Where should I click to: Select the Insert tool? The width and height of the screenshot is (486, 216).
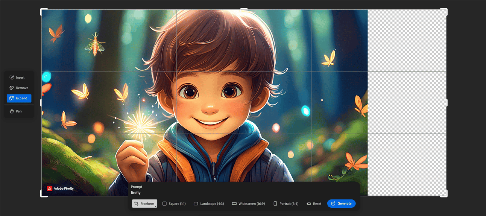(x=19, y=78)
